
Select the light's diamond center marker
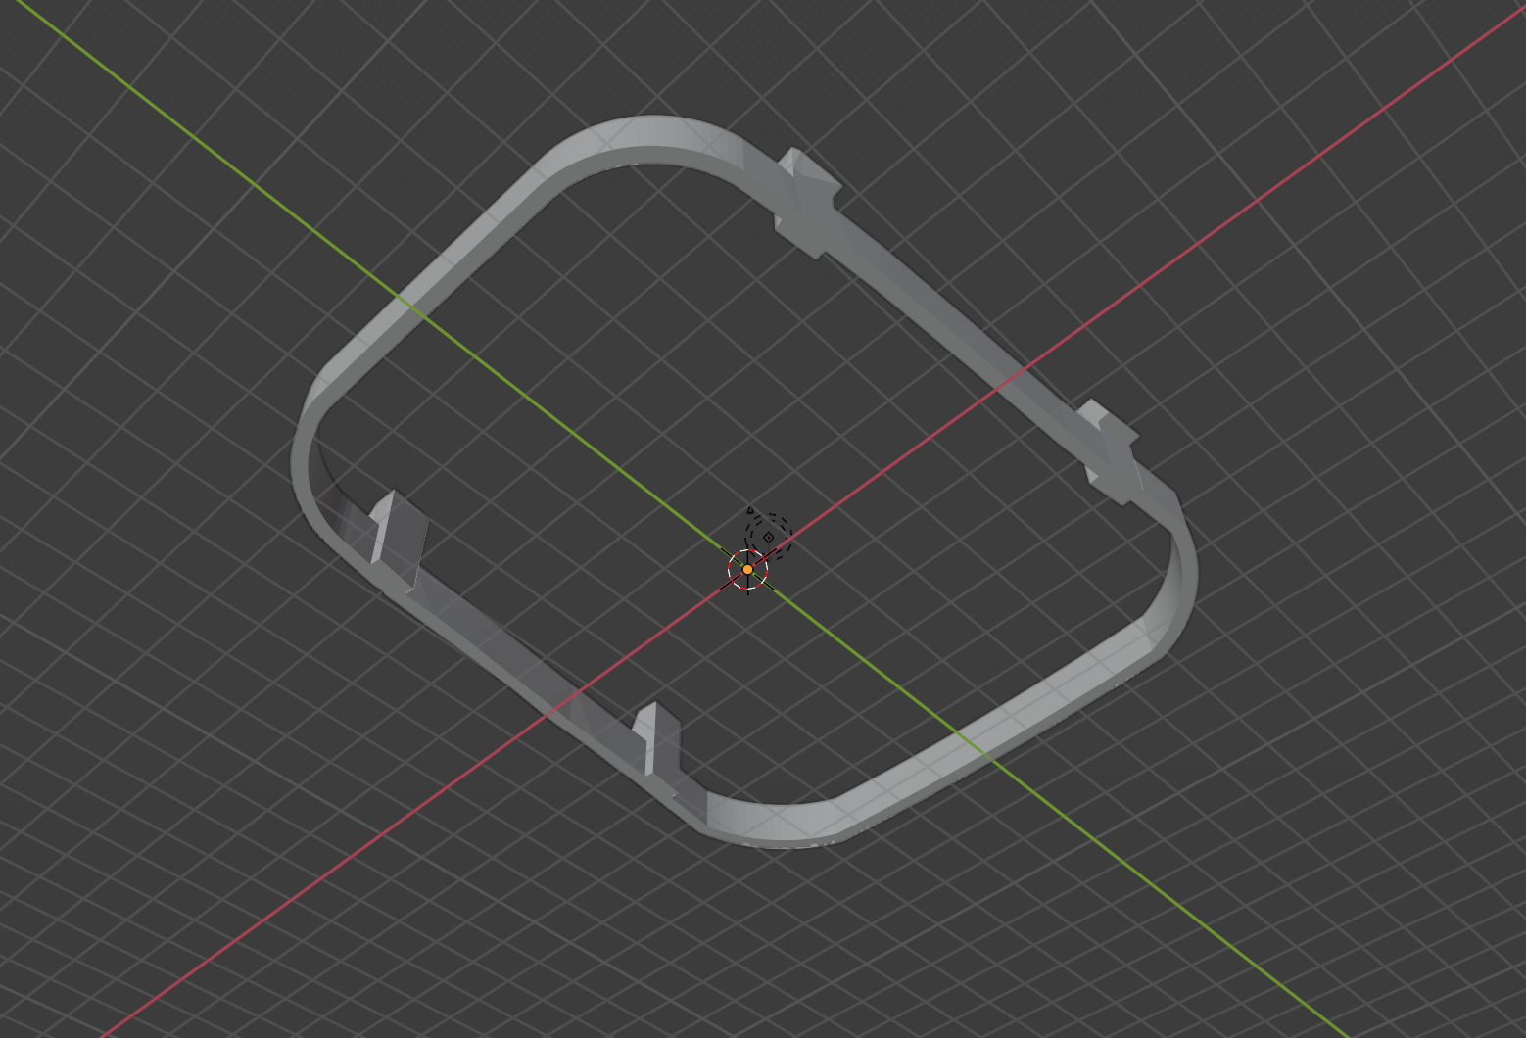click(768, 537)
